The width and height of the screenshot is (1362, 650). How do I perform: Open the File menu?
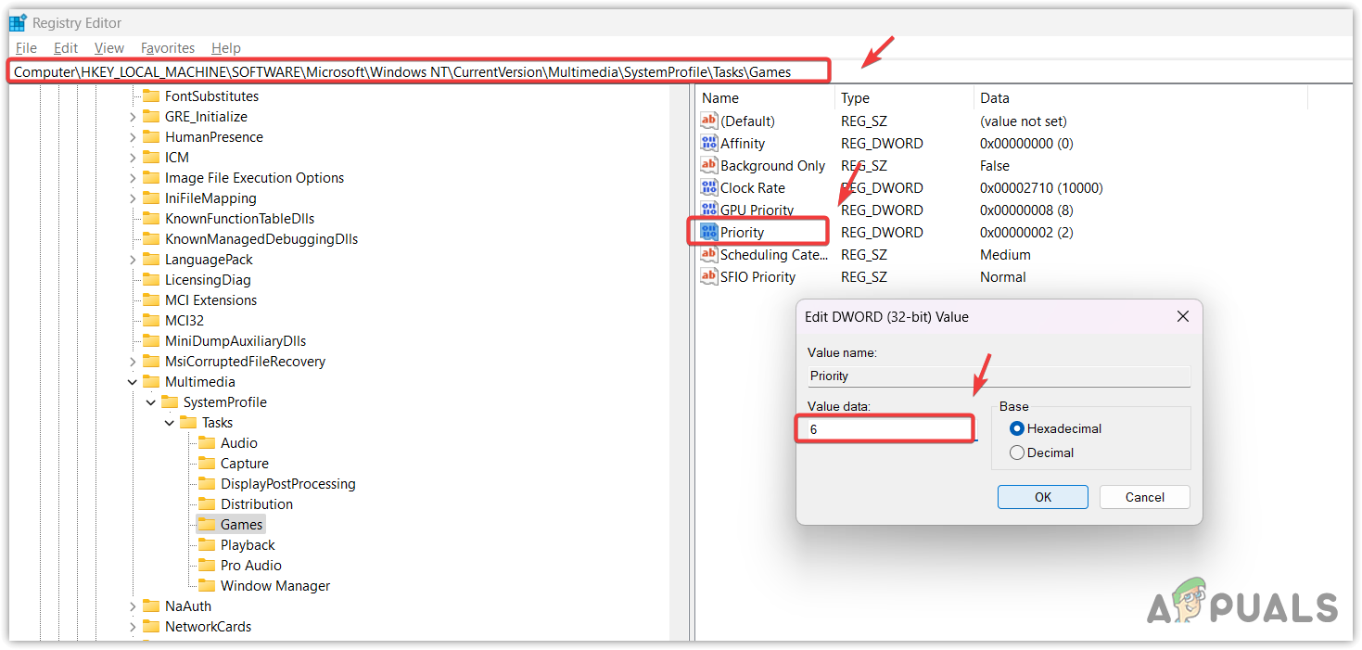pyautogui.click(x=26, y=47)
